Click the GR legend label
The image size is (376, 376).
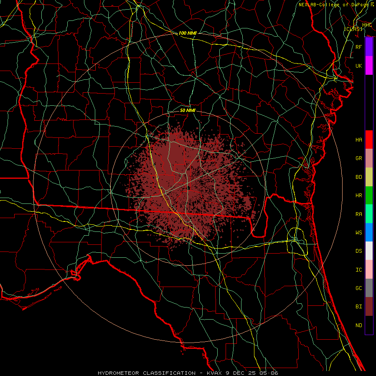pyautogui.click(x=359, y=158)
